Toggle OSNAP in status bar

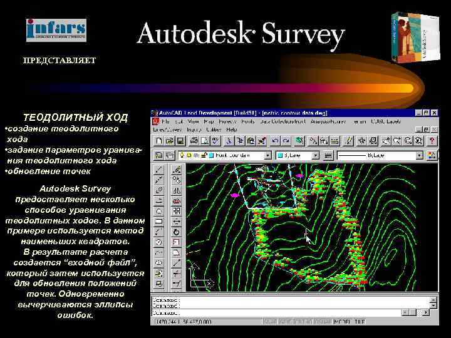323,322
